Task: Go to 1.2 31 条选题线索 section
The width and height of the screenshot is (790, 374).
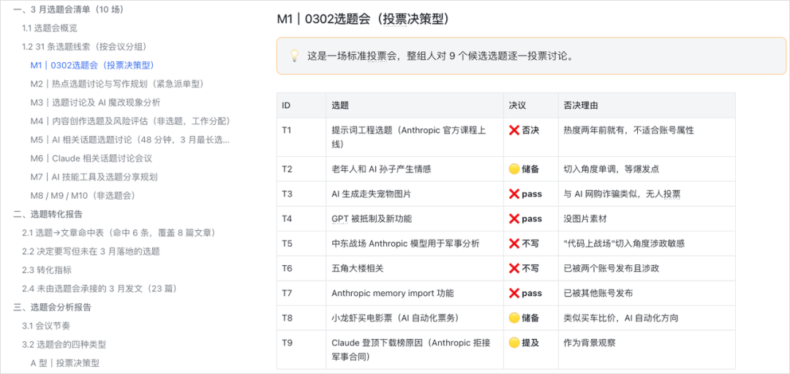Action: (84, 47)
